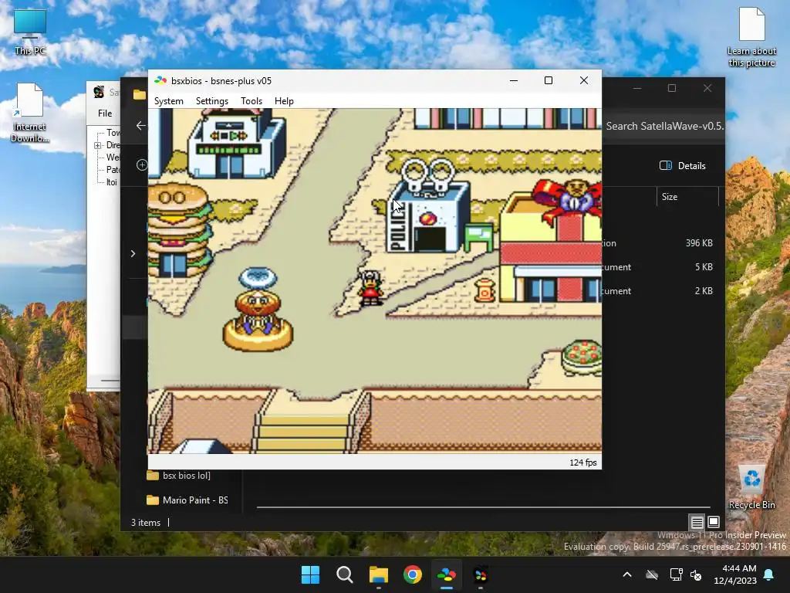The width and height of the screenshot is (790, 593).
Task: Open the notification bell in system tray
Action: pyautogui.click(x=769, y=574)
